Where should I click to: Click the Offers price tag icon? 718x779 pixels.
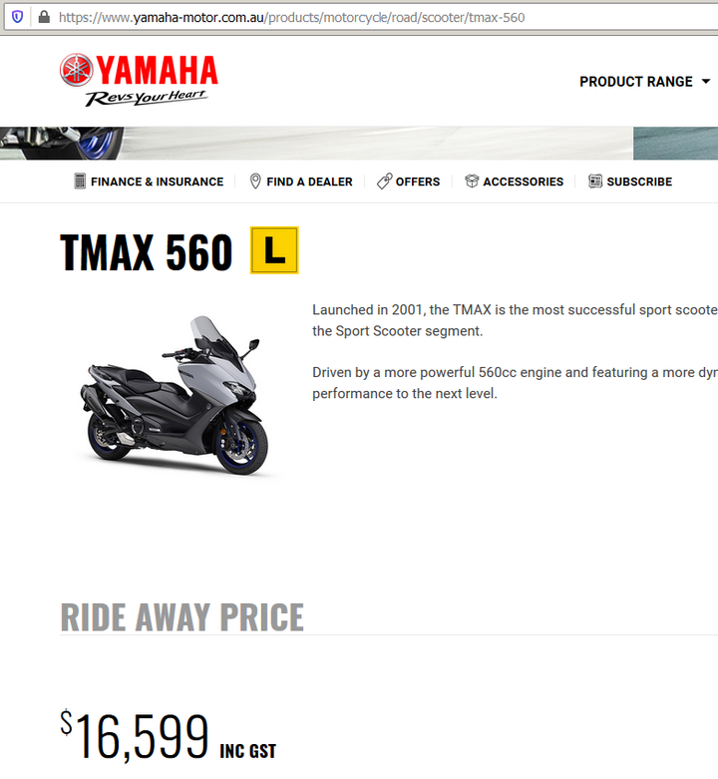point(384,182)
